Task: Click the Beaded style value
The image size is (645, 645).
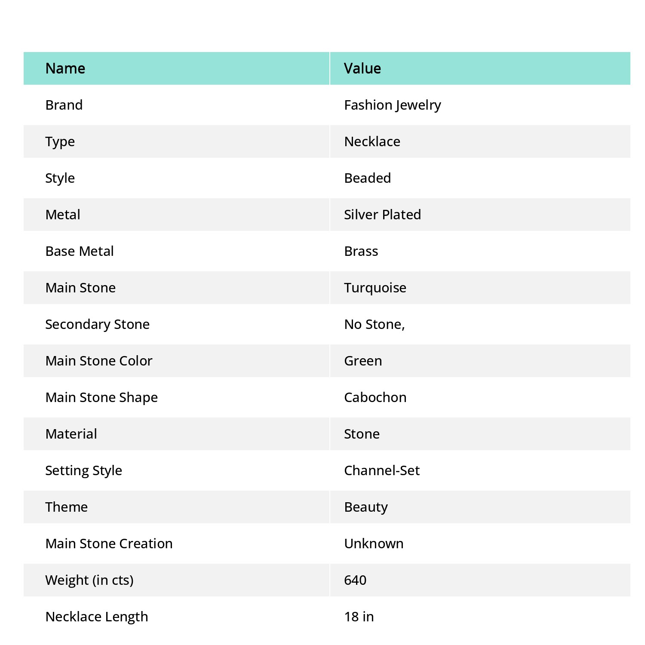Action: [368, 178]
